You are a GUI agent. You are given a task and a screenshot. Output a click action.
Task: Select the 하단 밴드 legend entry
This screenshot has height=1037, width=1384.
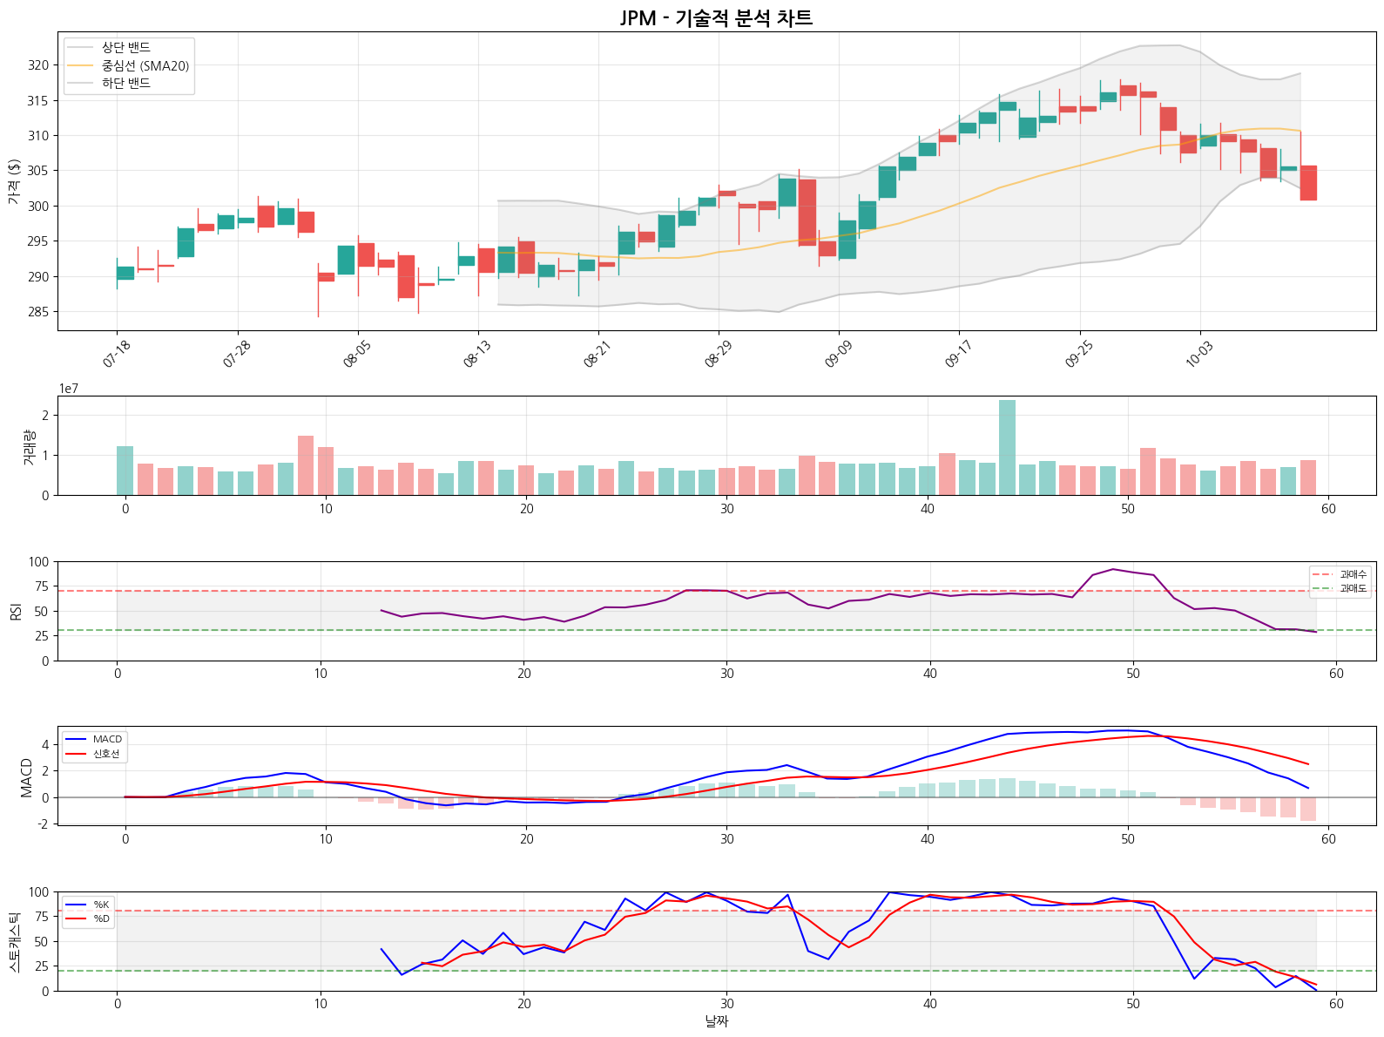click(126, 84)
